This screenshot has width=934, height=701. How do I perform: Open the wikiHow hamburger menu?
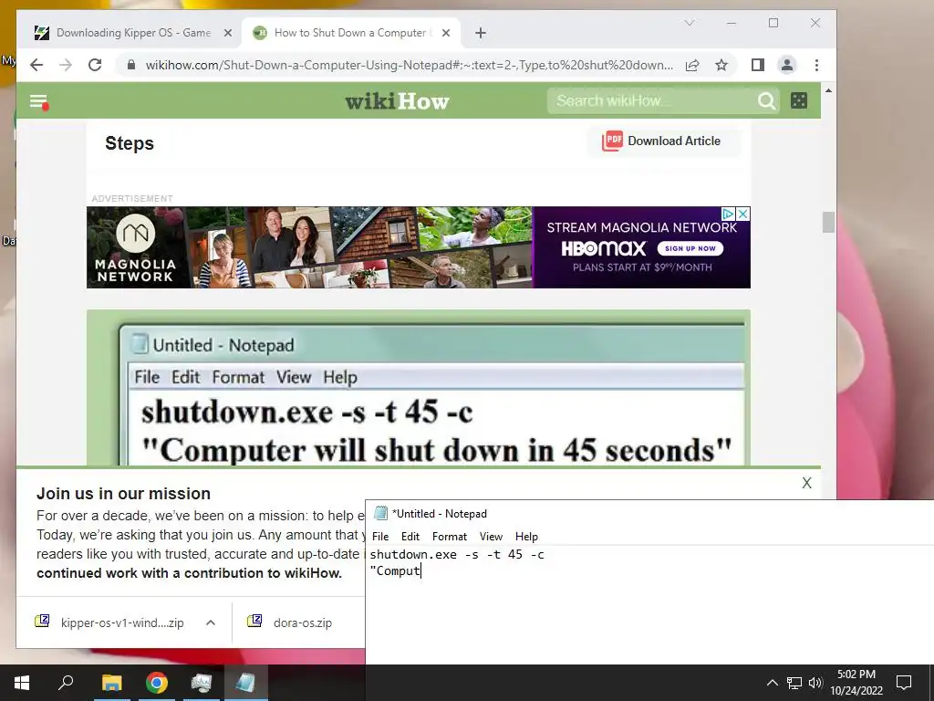pyautogui.click(x=38, y=102)
